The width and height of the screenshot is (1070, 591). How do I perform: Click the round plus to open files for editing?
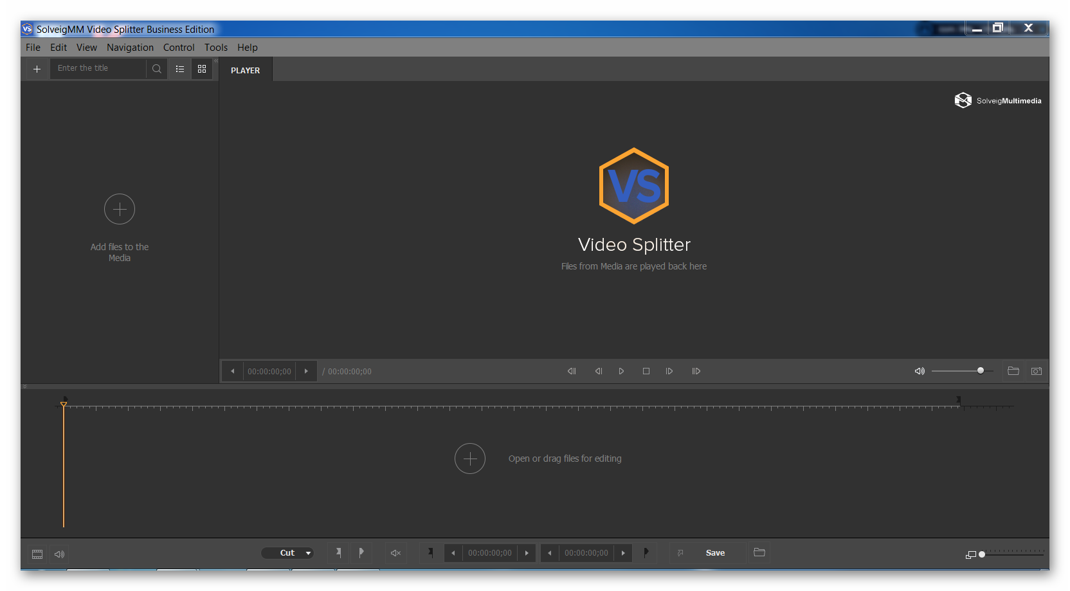470,459
